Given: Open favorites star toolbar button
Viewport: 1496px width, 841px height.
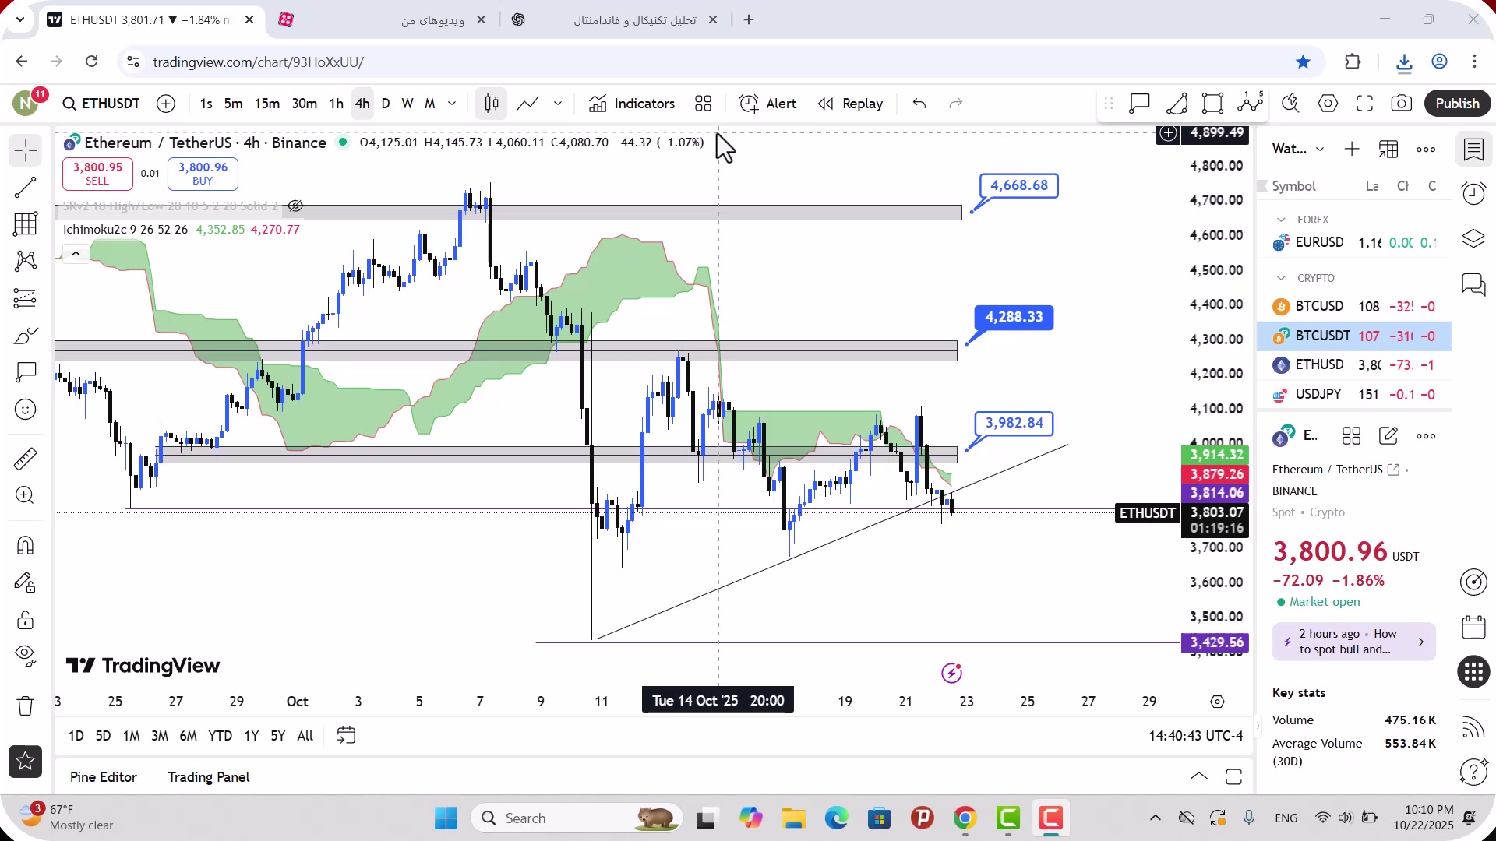Looking at the screenshot, I should (x=26, y=762).
